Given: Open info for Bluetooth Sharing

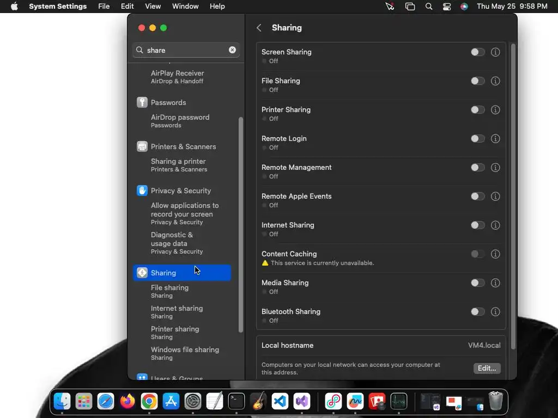Looking at the screenshot, I should [495, 312].
